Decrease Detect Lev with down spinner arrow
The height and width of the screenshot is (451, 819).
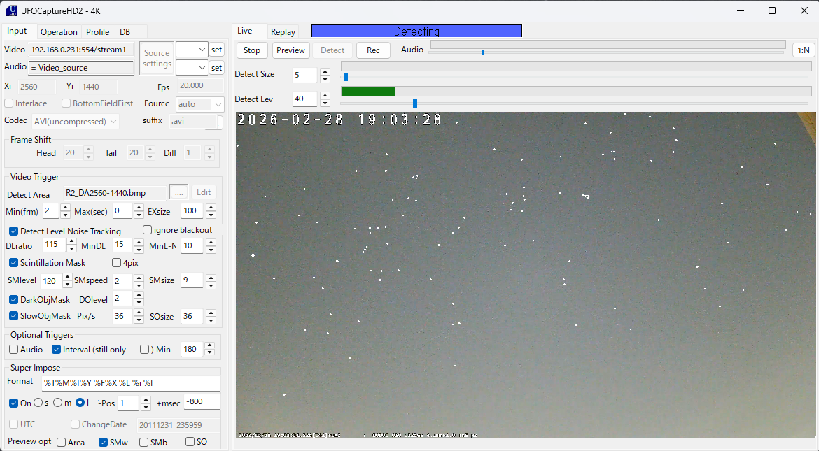324,103
